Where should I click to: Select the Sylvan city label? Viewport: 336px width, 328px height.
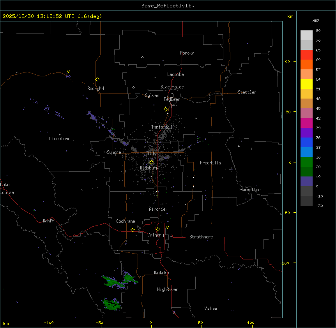[x=152, y=95]
